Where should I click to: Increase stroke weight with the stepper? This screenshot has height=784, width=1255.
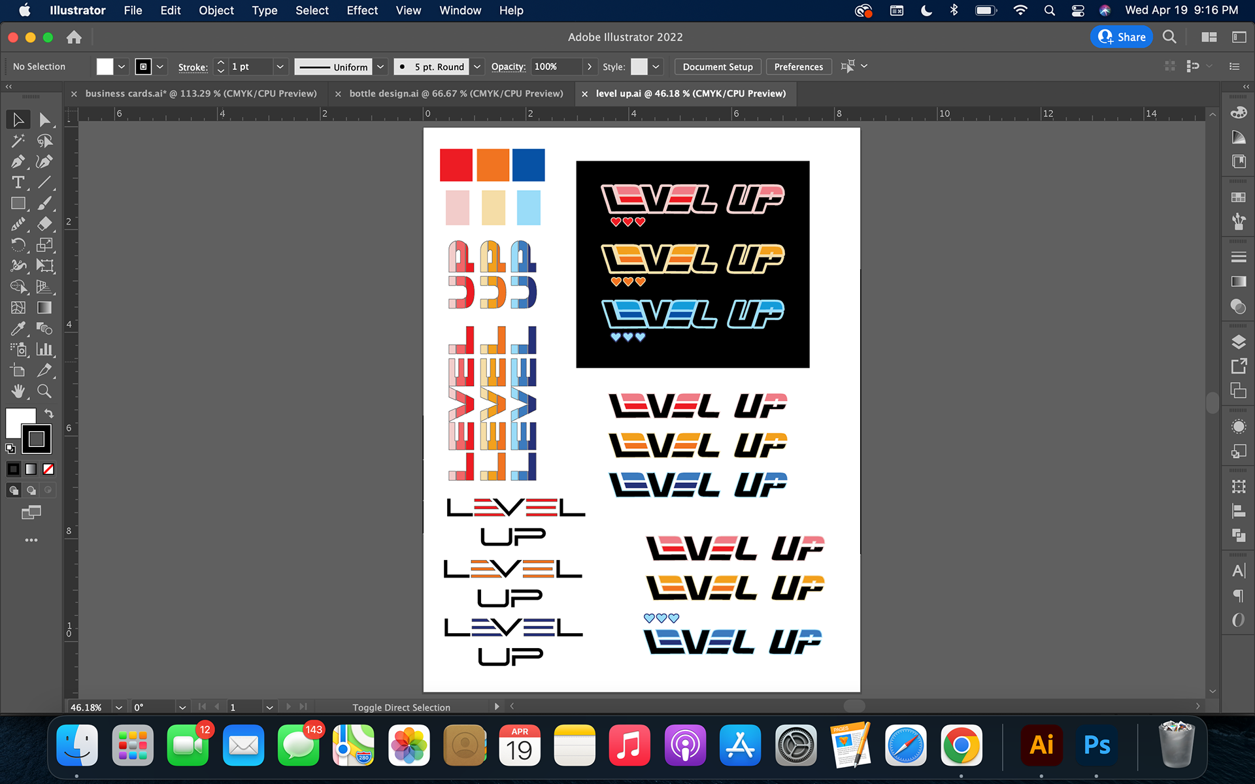(x=220, y=62)
